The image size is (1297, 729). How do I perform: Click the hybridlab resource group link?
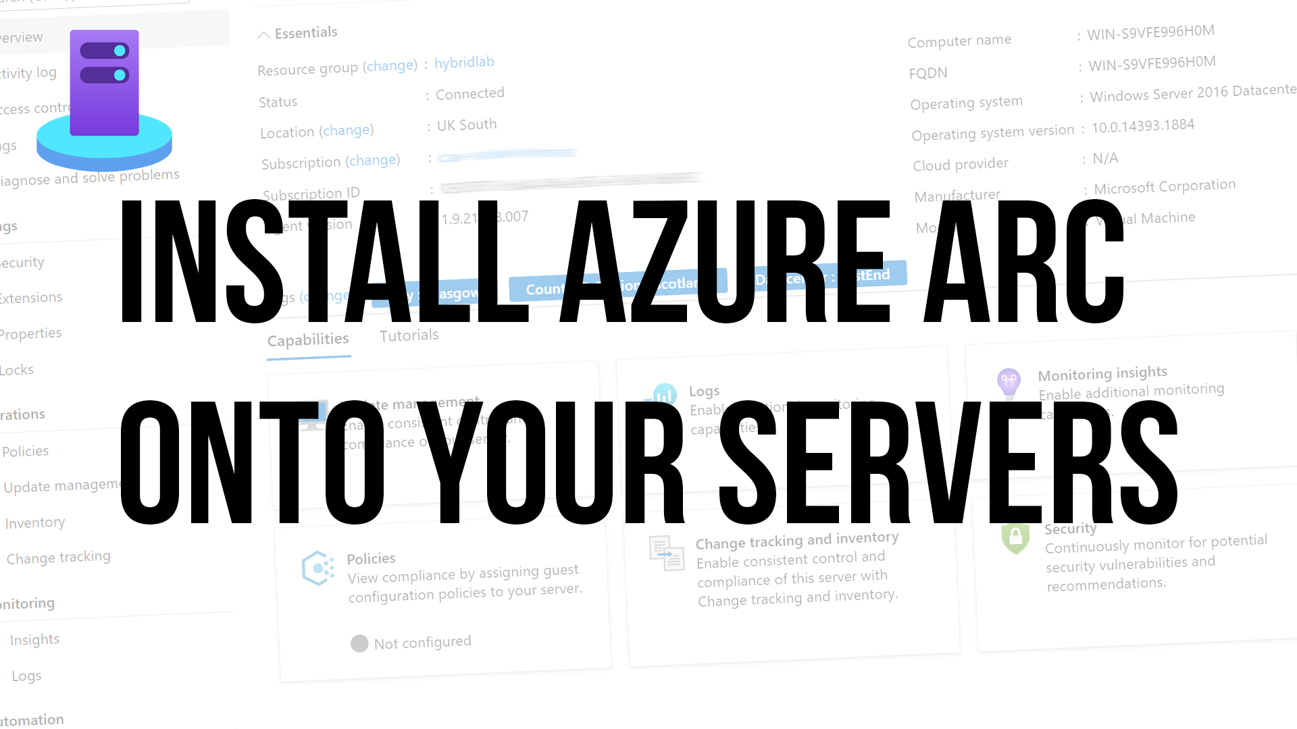pos(463,61)
